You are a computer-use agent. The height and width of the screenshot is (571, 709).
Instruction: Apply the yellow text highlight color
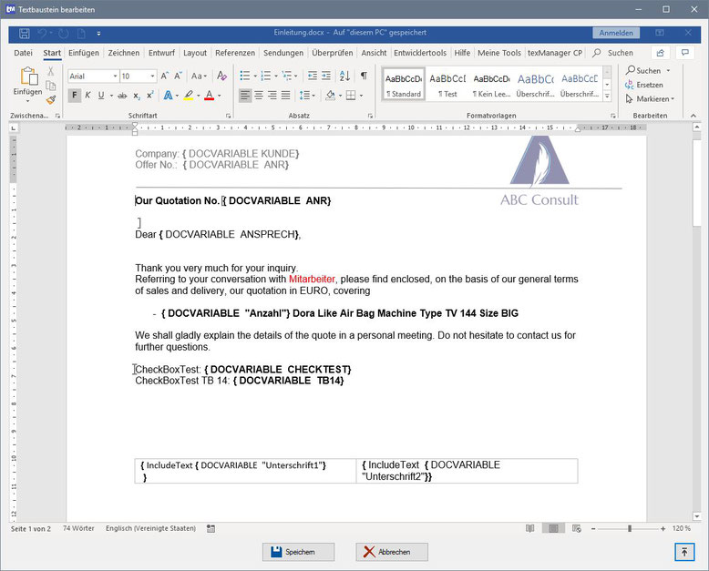tap(189, 96)
